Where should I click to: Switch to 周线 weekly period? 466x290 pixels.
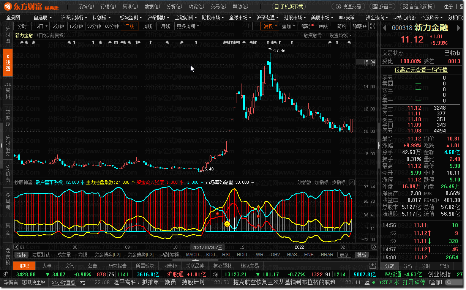(147, 26)
